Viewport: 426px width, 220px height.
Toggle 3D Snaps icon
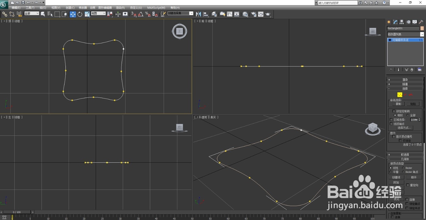pyautogui.click(x=133, y=14)
